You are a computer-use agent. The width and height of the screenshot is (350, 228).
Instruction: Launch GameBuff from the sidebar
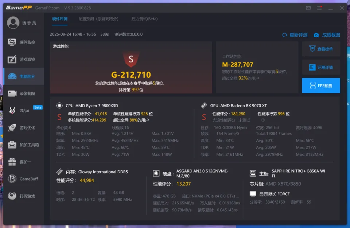tap(23, 179)
